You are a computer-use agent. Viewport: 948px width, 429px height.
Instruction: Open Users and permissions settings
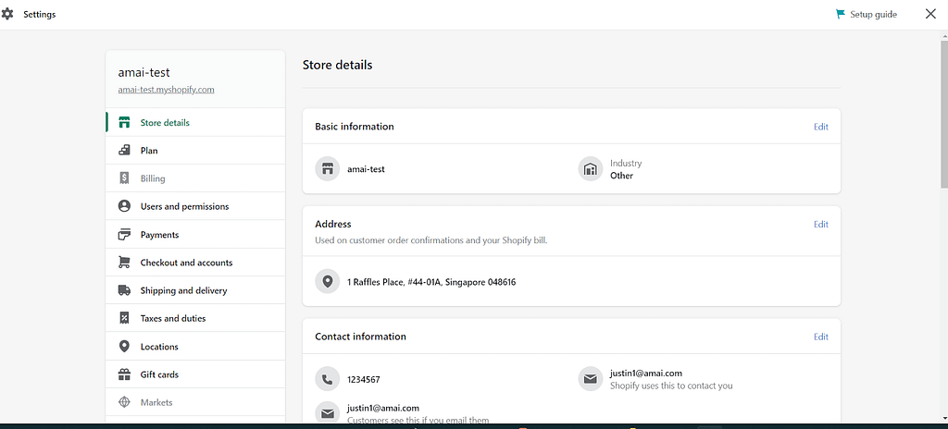click(x=195, y=207)
